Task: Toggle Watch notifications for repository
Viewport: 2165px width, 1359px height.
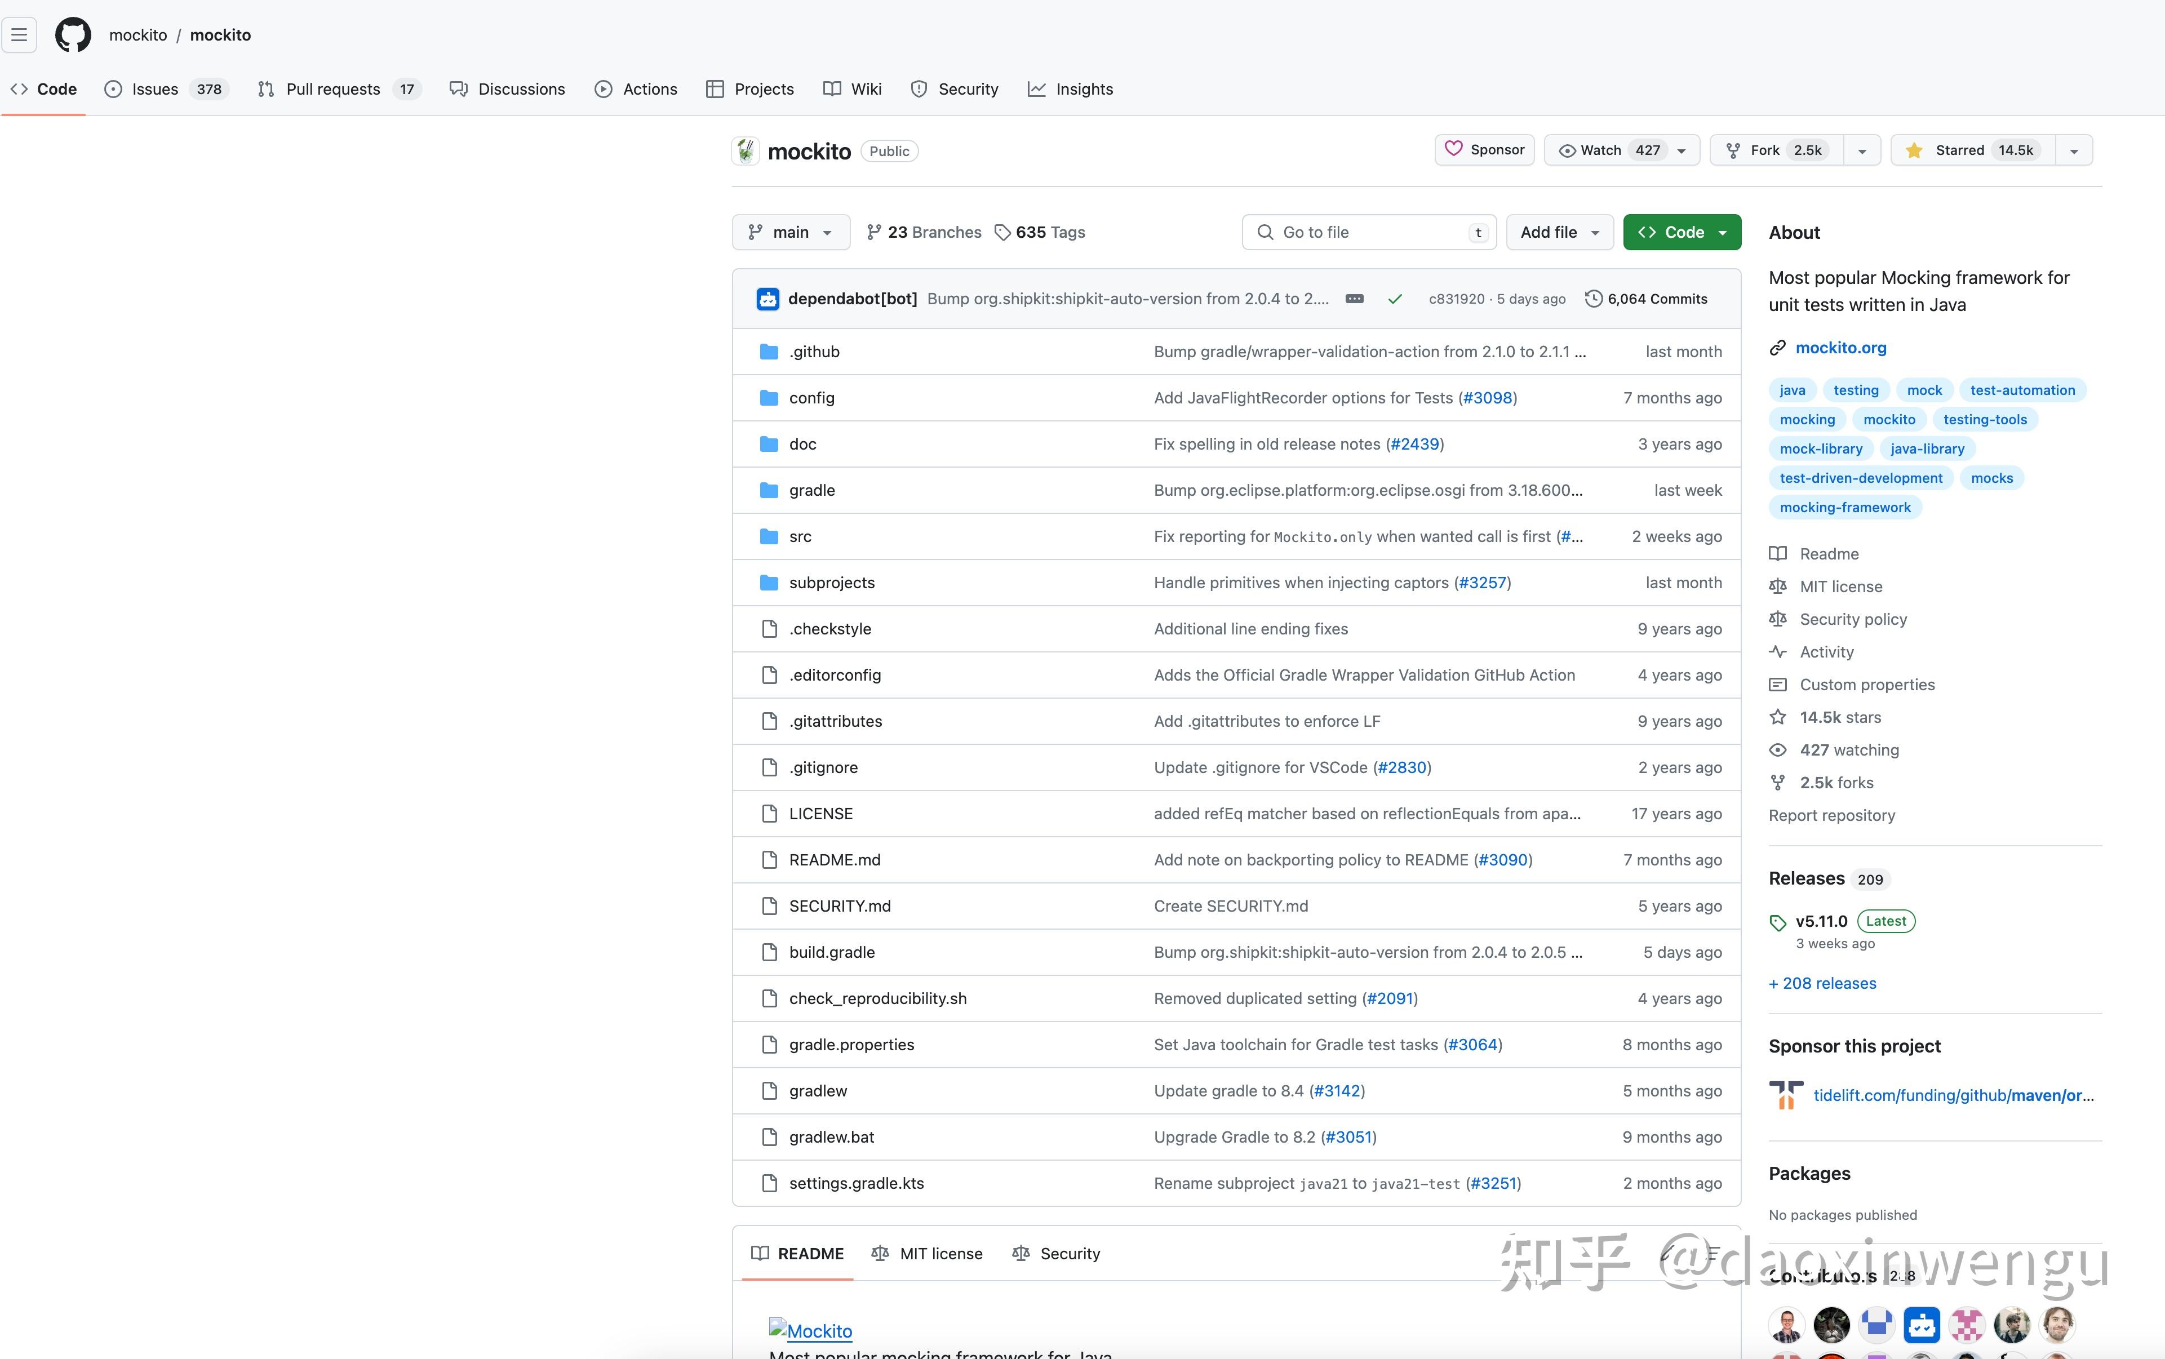Action: [x=1611, y=150]
